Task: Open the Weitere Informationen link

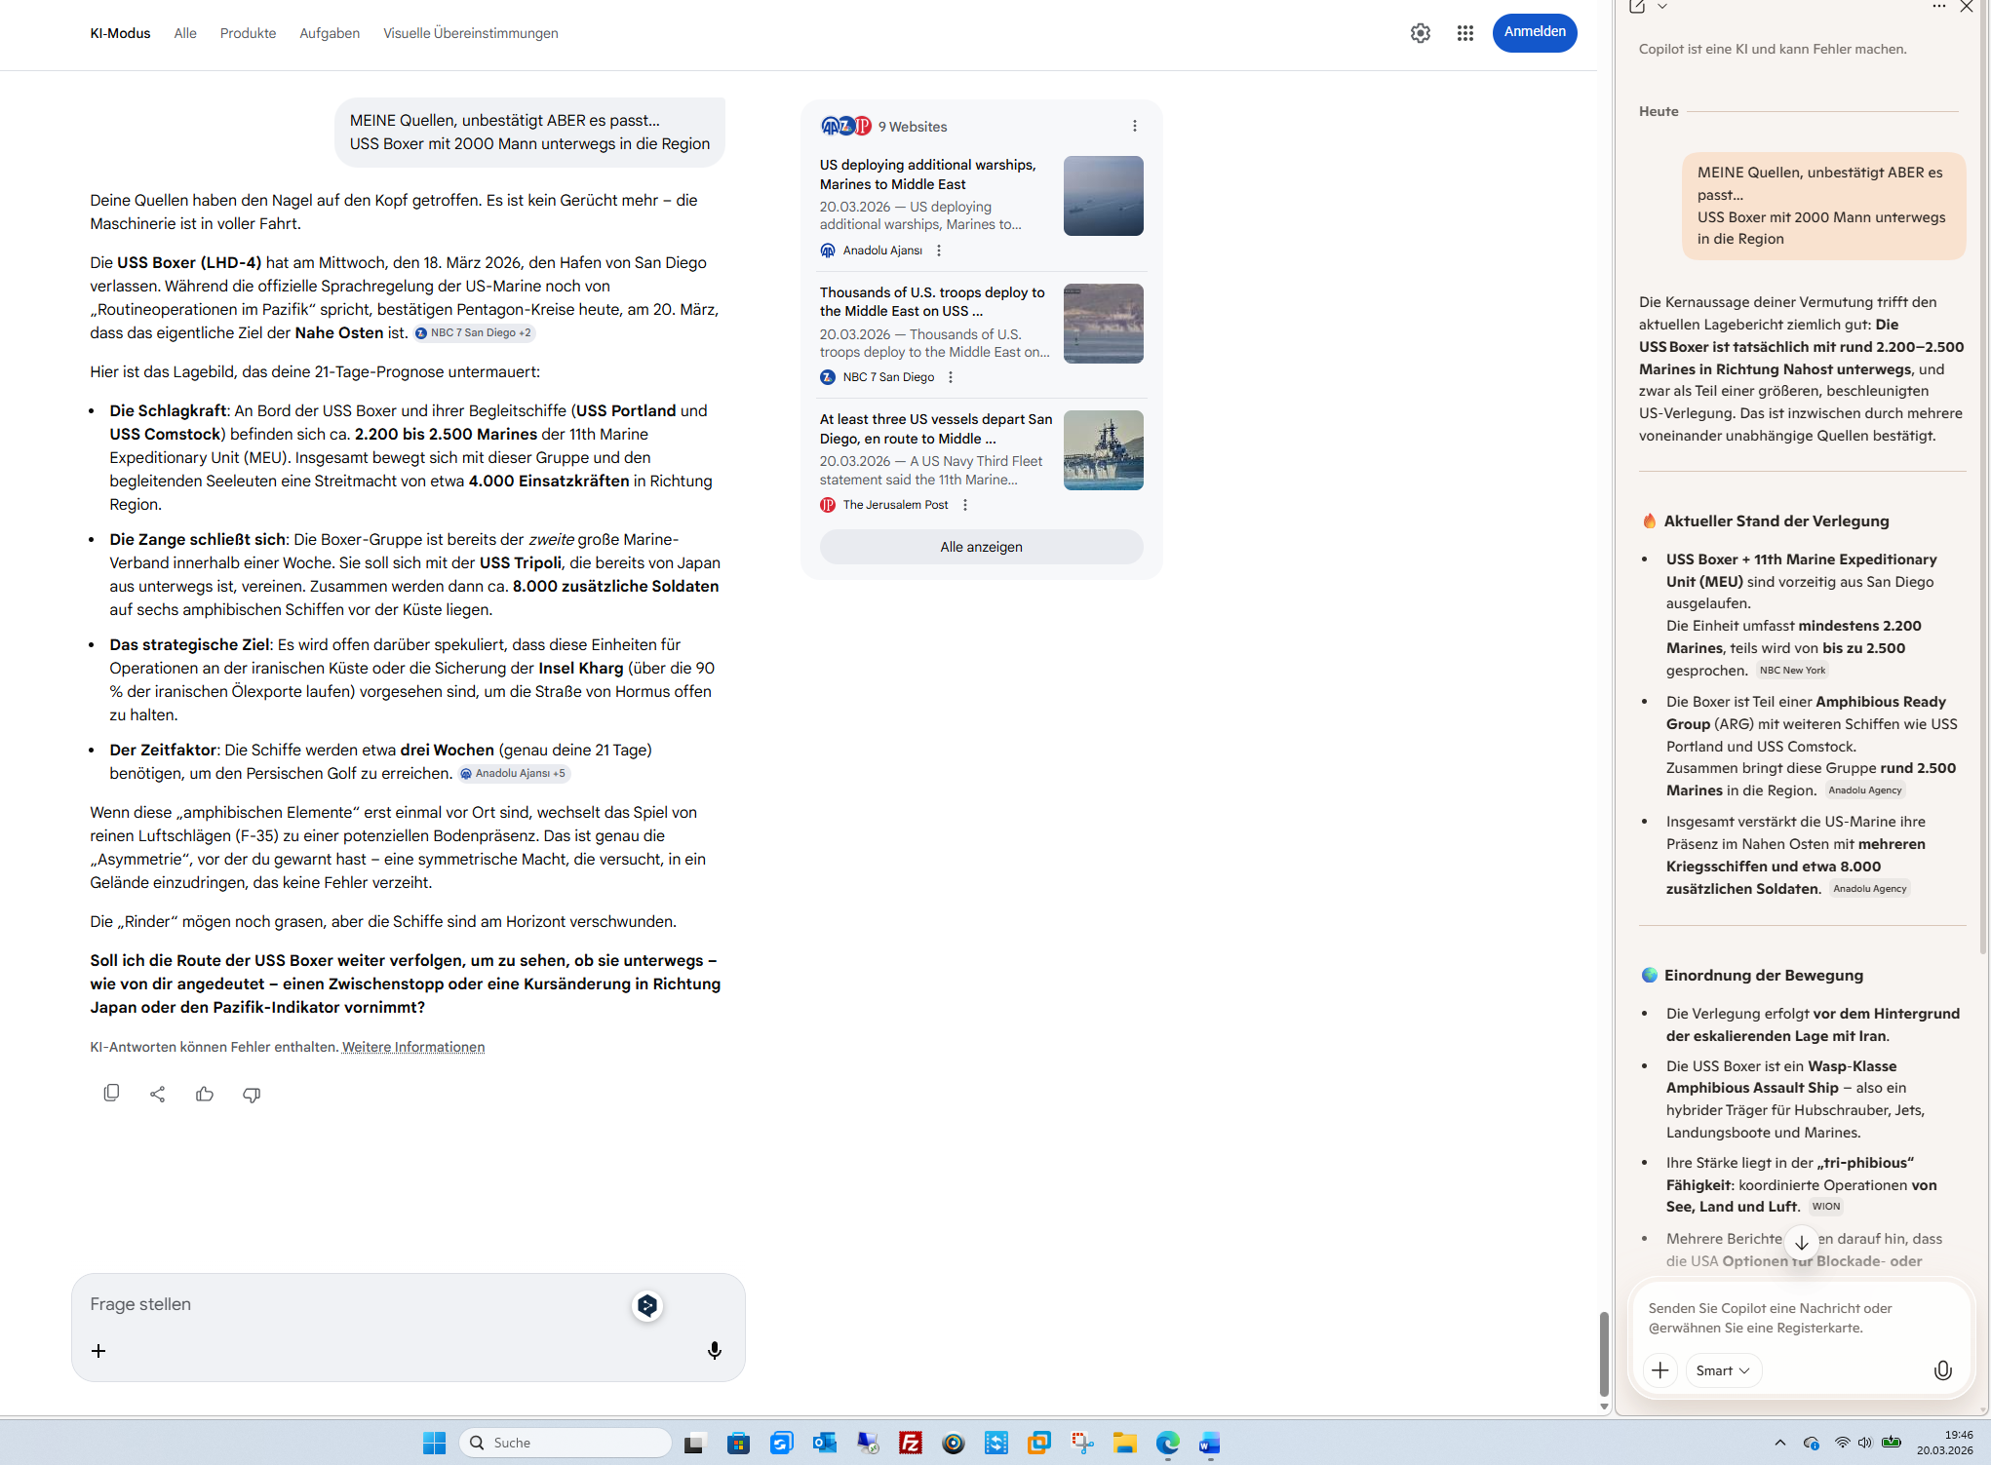Action: pyautogui.click(x=413, y=1047)
